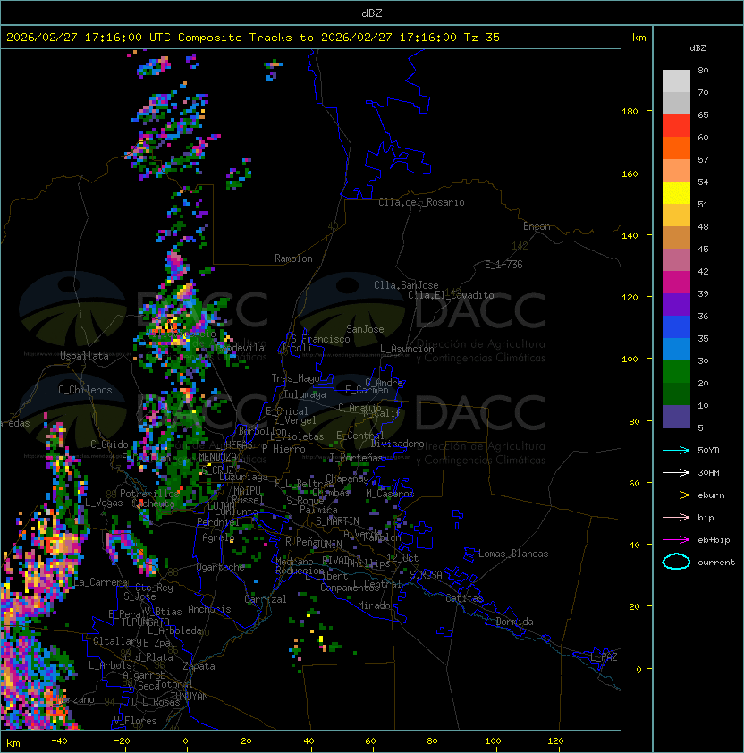This screenshot has width=744, height=753.
Task: Click the 'TUPUNGATO' map label
Action: [145, 622]
